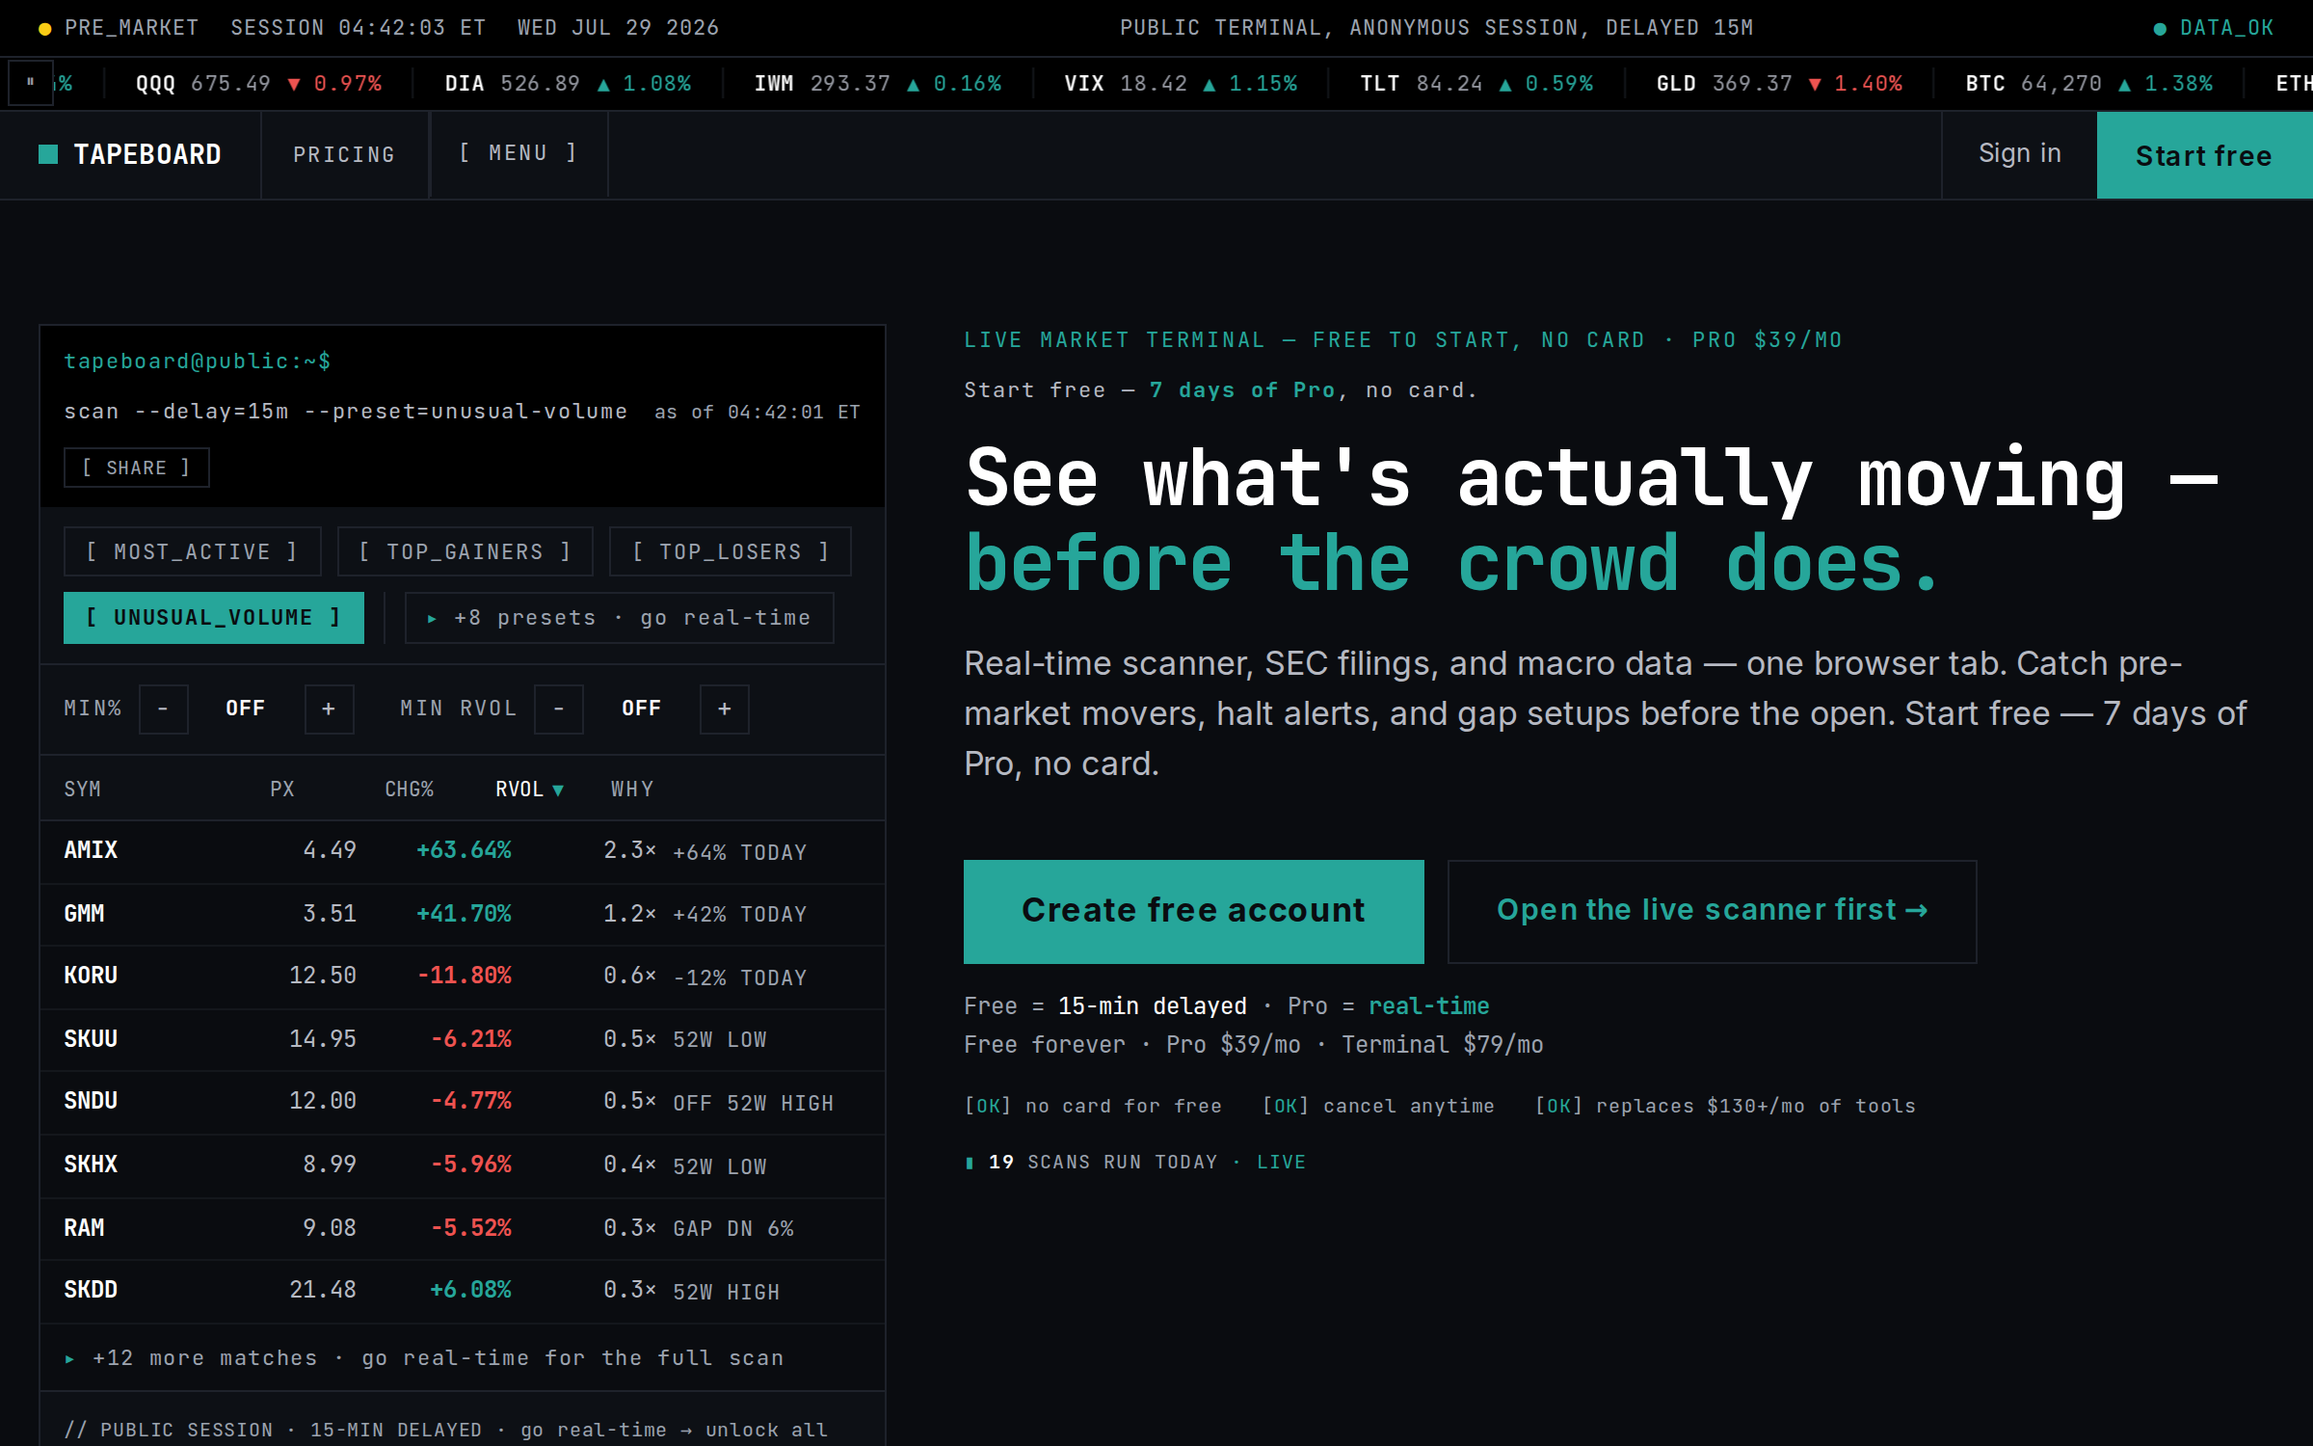Click go real-time unlock all footer
Image resolution: width=2313 pixels, height=1446 pixels.
pos(675,1430)
